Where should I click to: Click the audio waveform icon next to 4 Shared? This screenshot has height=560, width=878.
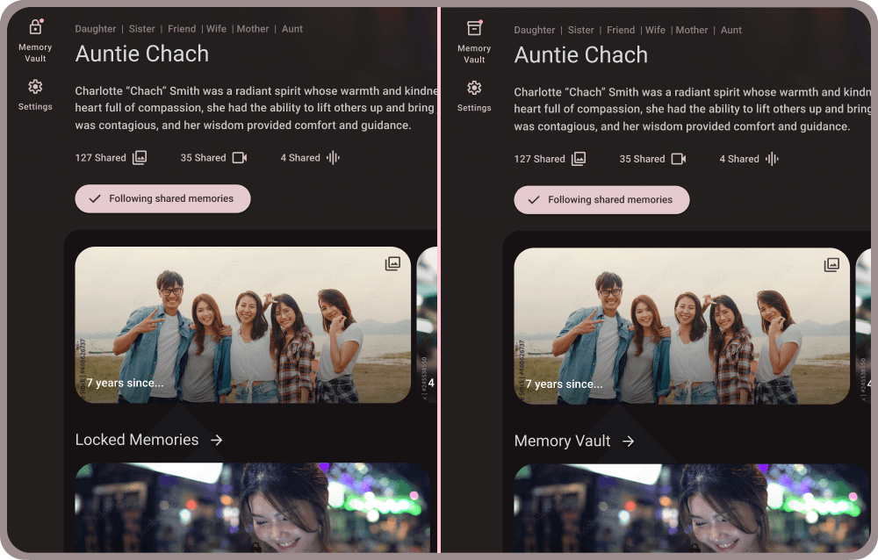[x=332, y=157]
